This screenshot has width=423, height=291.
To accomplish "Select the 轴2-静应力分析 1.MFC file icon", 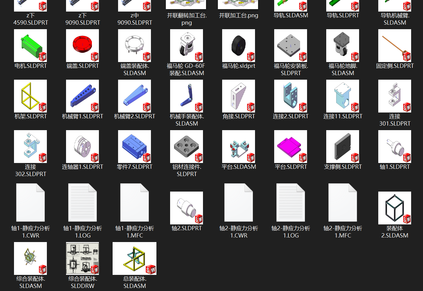I will (343, 203).
